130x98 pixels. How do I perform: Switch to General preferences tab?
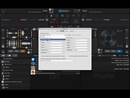click(58, 31)
